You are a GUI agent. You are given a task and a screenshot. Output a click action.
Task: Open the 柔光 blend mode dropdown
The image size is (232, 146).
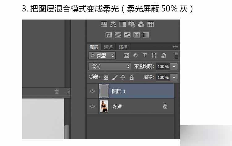pos(110,66)
